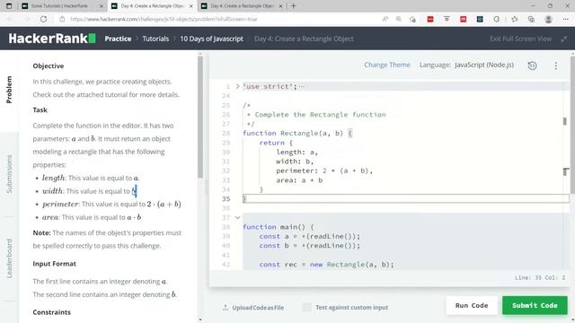Expand the folded code at line 1
The width and height of the screenshot is (575, 323).
point(237,86)
